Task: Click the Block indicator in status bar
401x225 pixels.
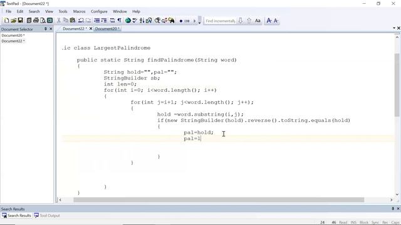Action: 364,222
